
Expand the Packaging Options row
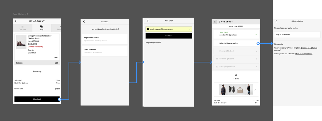tap(236, 66)
